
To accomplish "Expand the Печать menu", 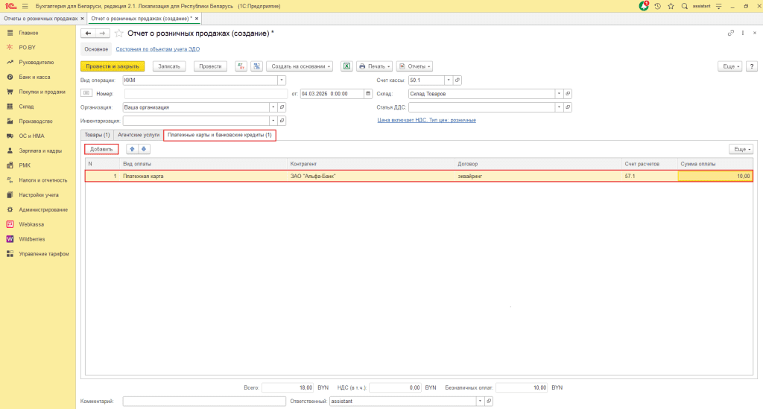I will click(375, 66).
